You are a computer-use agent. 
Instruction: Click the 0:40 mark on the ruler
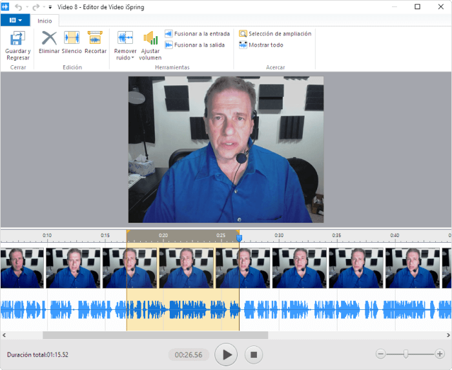tap(395, 235)
